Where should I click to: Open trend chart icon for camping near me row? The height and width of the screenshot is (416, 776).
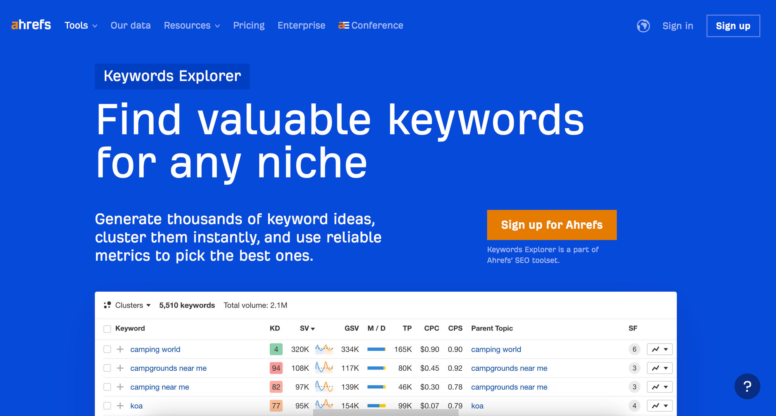click(656, 387)
